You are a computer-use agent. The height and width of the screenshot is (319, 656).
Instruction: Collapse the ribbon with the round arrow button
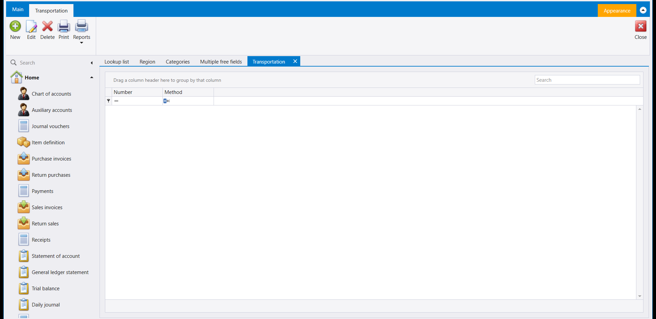point(643,10)
